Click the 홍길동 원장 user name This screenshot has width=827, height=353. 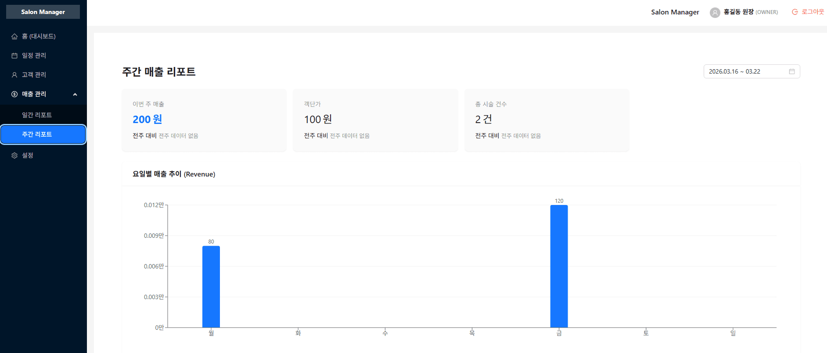(x=738, y=12)
